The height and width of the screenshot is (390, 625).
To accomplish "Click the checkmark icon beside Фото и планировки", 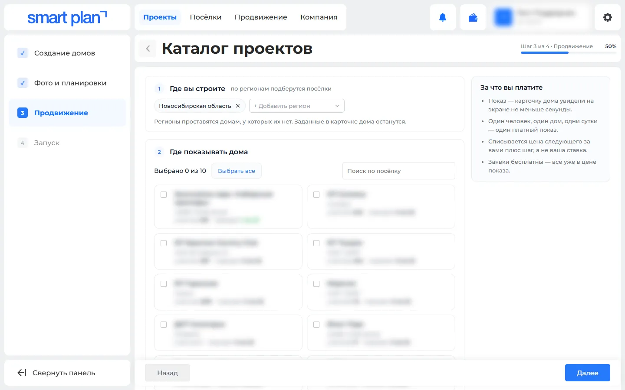I will click(x=23, y=83).
